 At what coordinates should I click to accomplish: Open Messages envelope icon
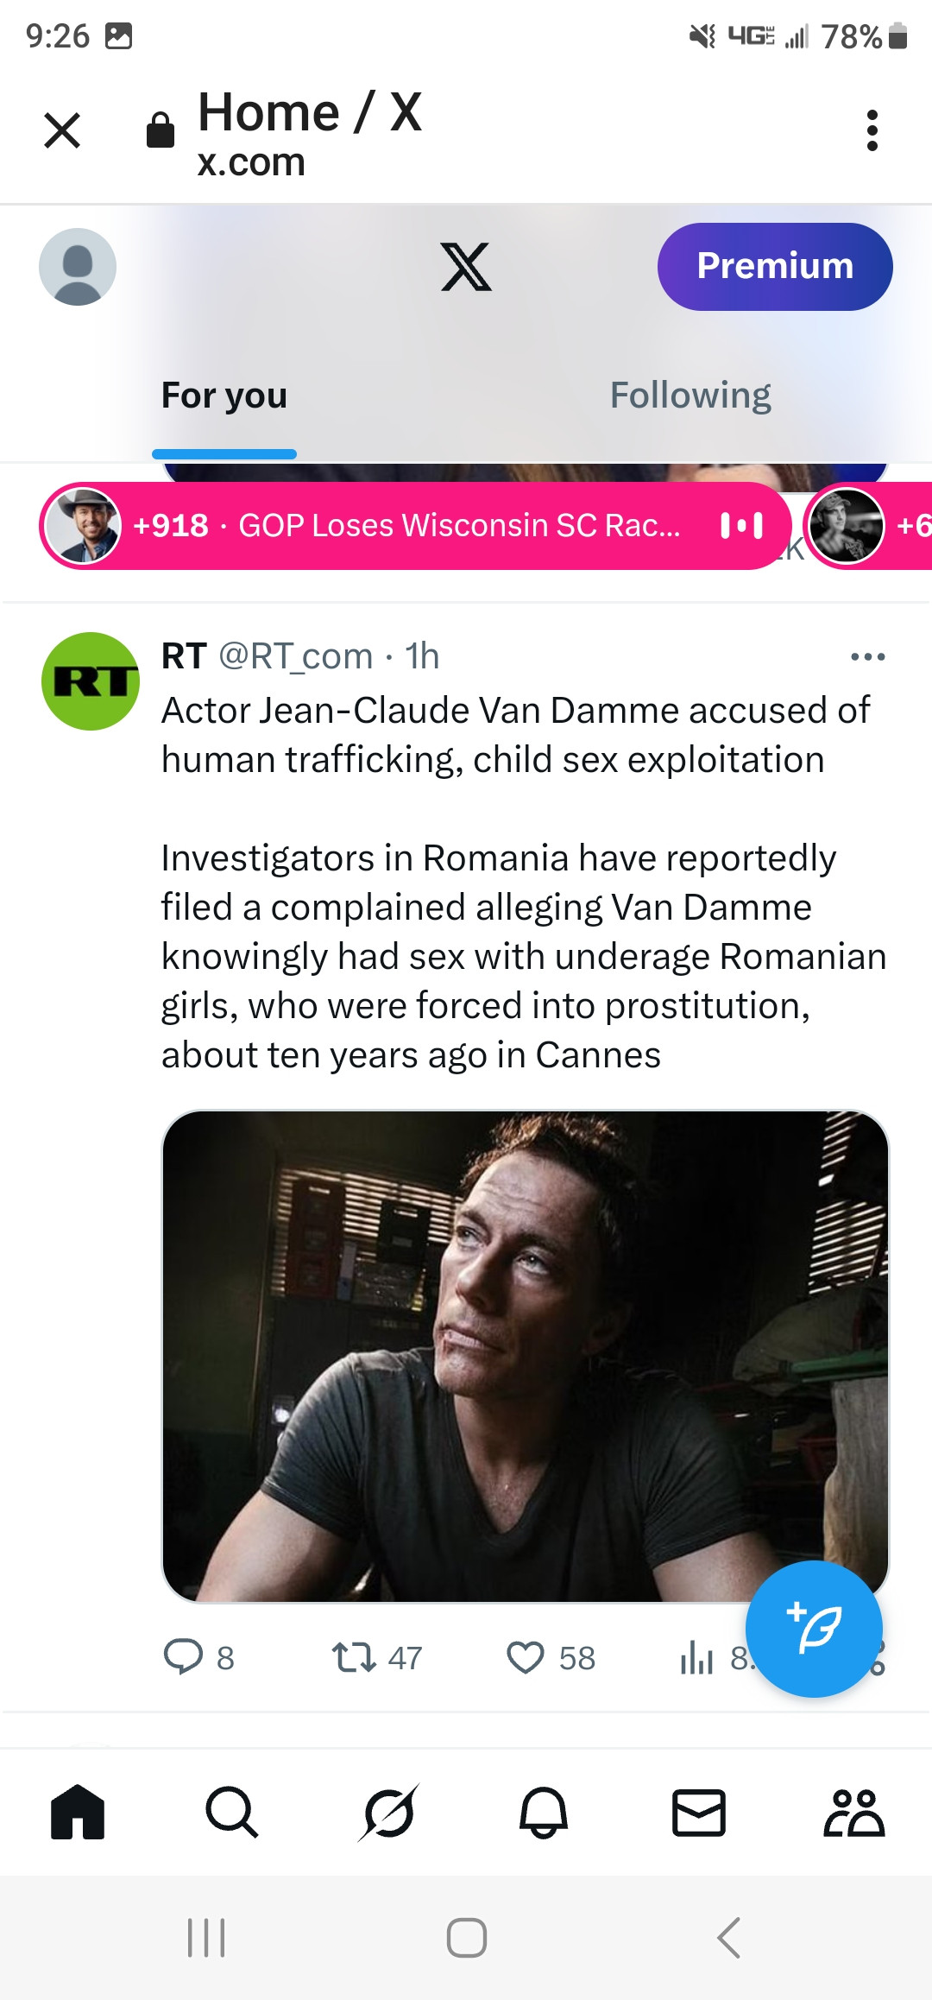coord(698,1812)
